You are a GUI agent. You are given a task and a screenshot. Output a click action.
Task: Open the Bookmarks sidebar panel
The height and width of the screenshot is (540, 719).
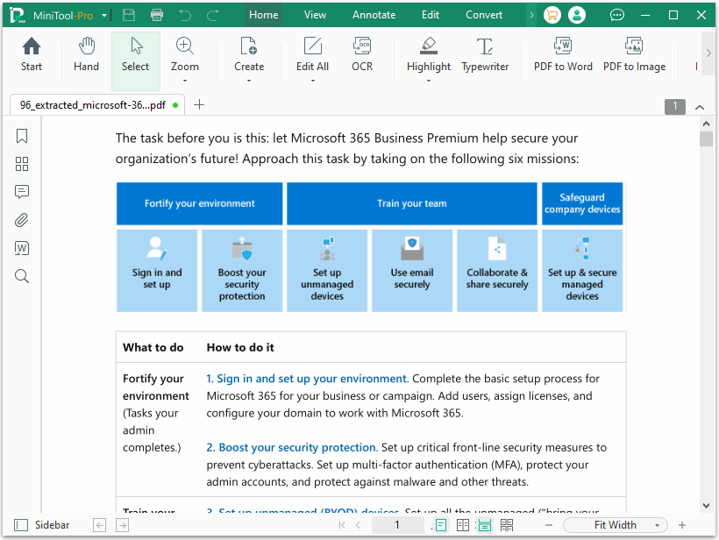(22, 136)
